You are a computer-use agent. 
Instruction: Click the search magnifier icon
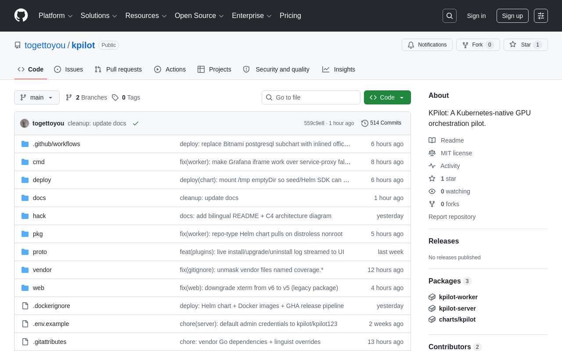pyautogui.click(x=450, y=16)
